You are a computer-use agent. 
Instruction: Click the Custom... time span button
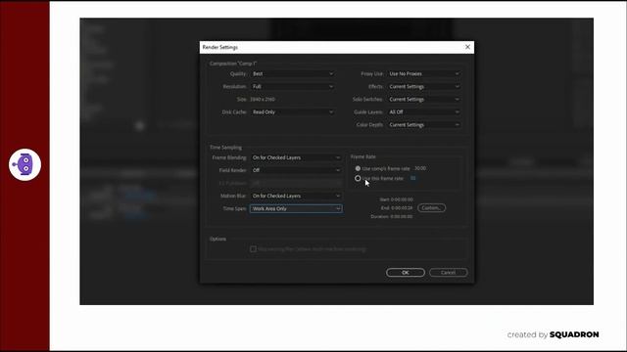pos(431,208)
